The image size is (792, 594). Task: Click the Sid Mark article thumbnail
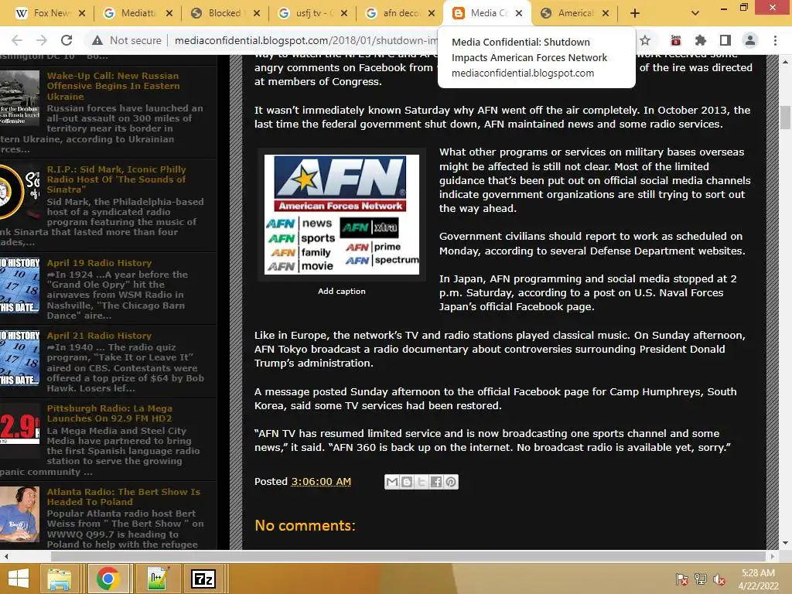[x=19, y=193]
